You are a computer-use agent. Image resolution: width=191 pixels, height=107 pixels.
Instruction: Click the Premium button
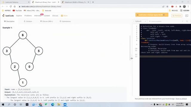tap(177, 15)
